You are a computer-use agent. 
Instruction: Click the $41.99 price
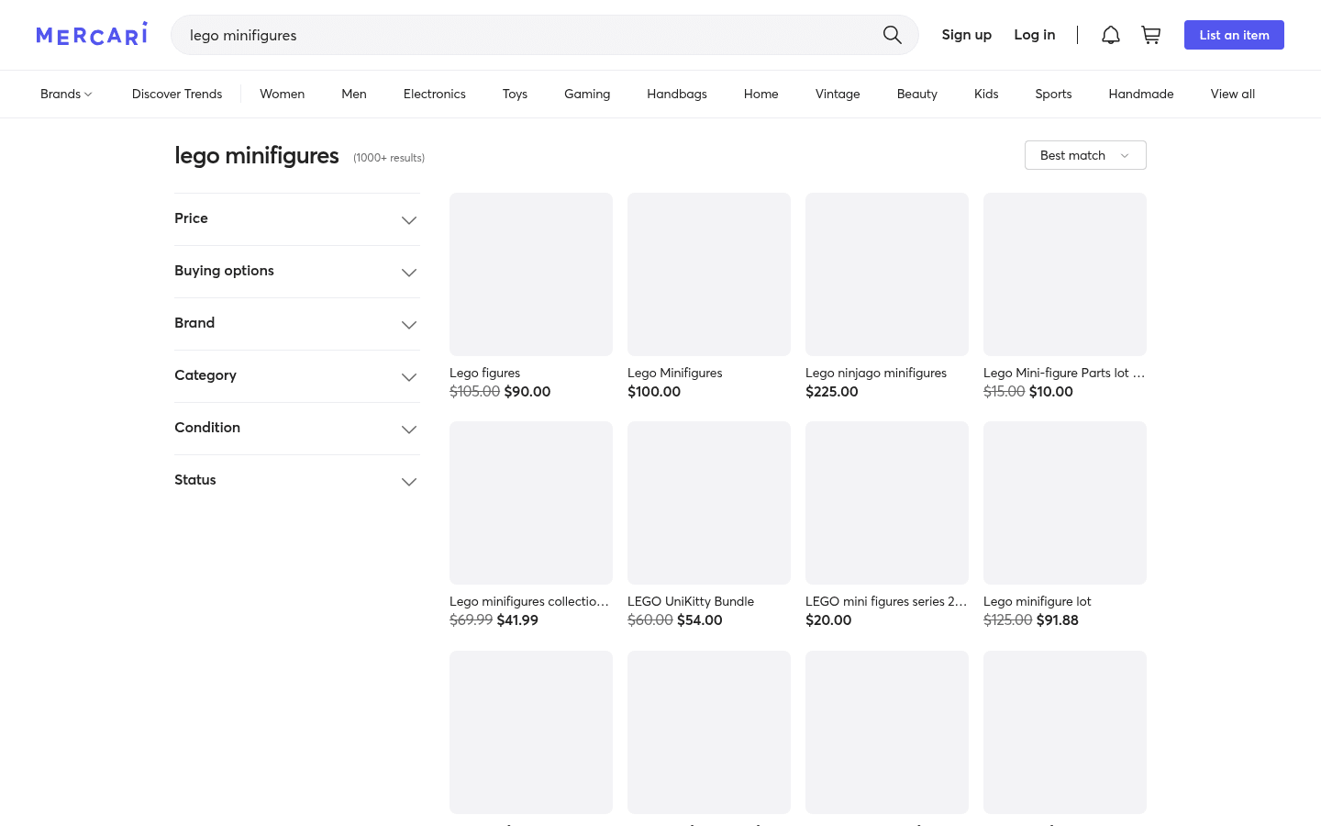517,620
